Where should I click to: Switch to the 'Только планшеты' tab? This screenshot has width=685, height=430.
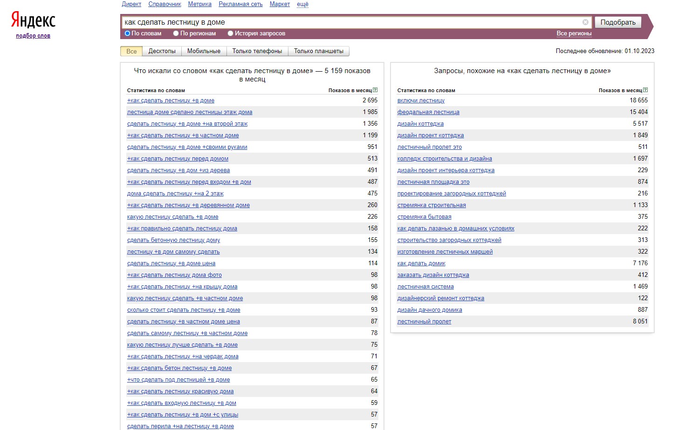coord(319,51)
